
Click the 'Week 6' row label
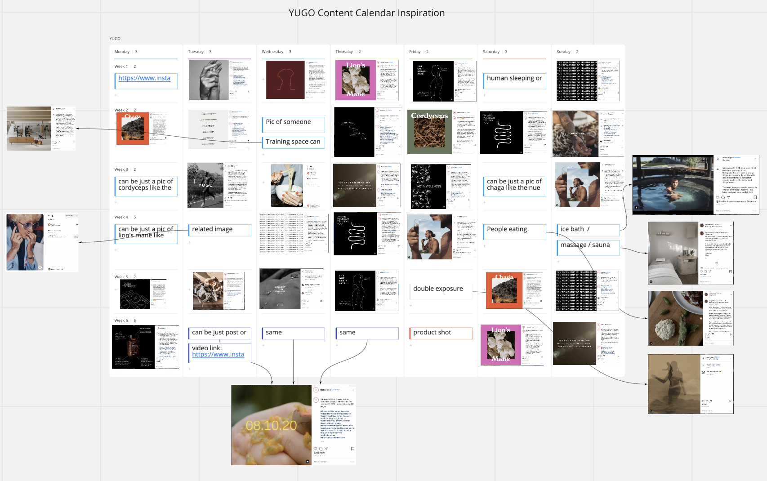click(121, 321)
